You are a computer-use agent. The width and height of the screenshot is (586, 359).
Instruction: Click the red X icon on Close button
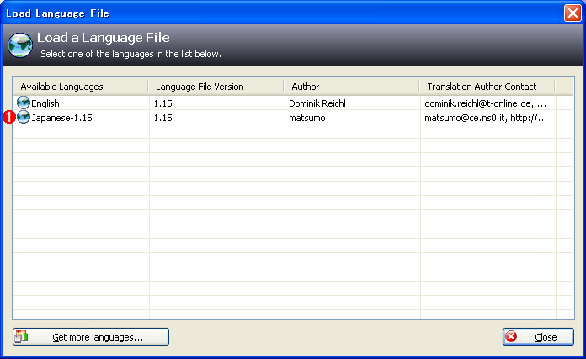pos(511,336)
